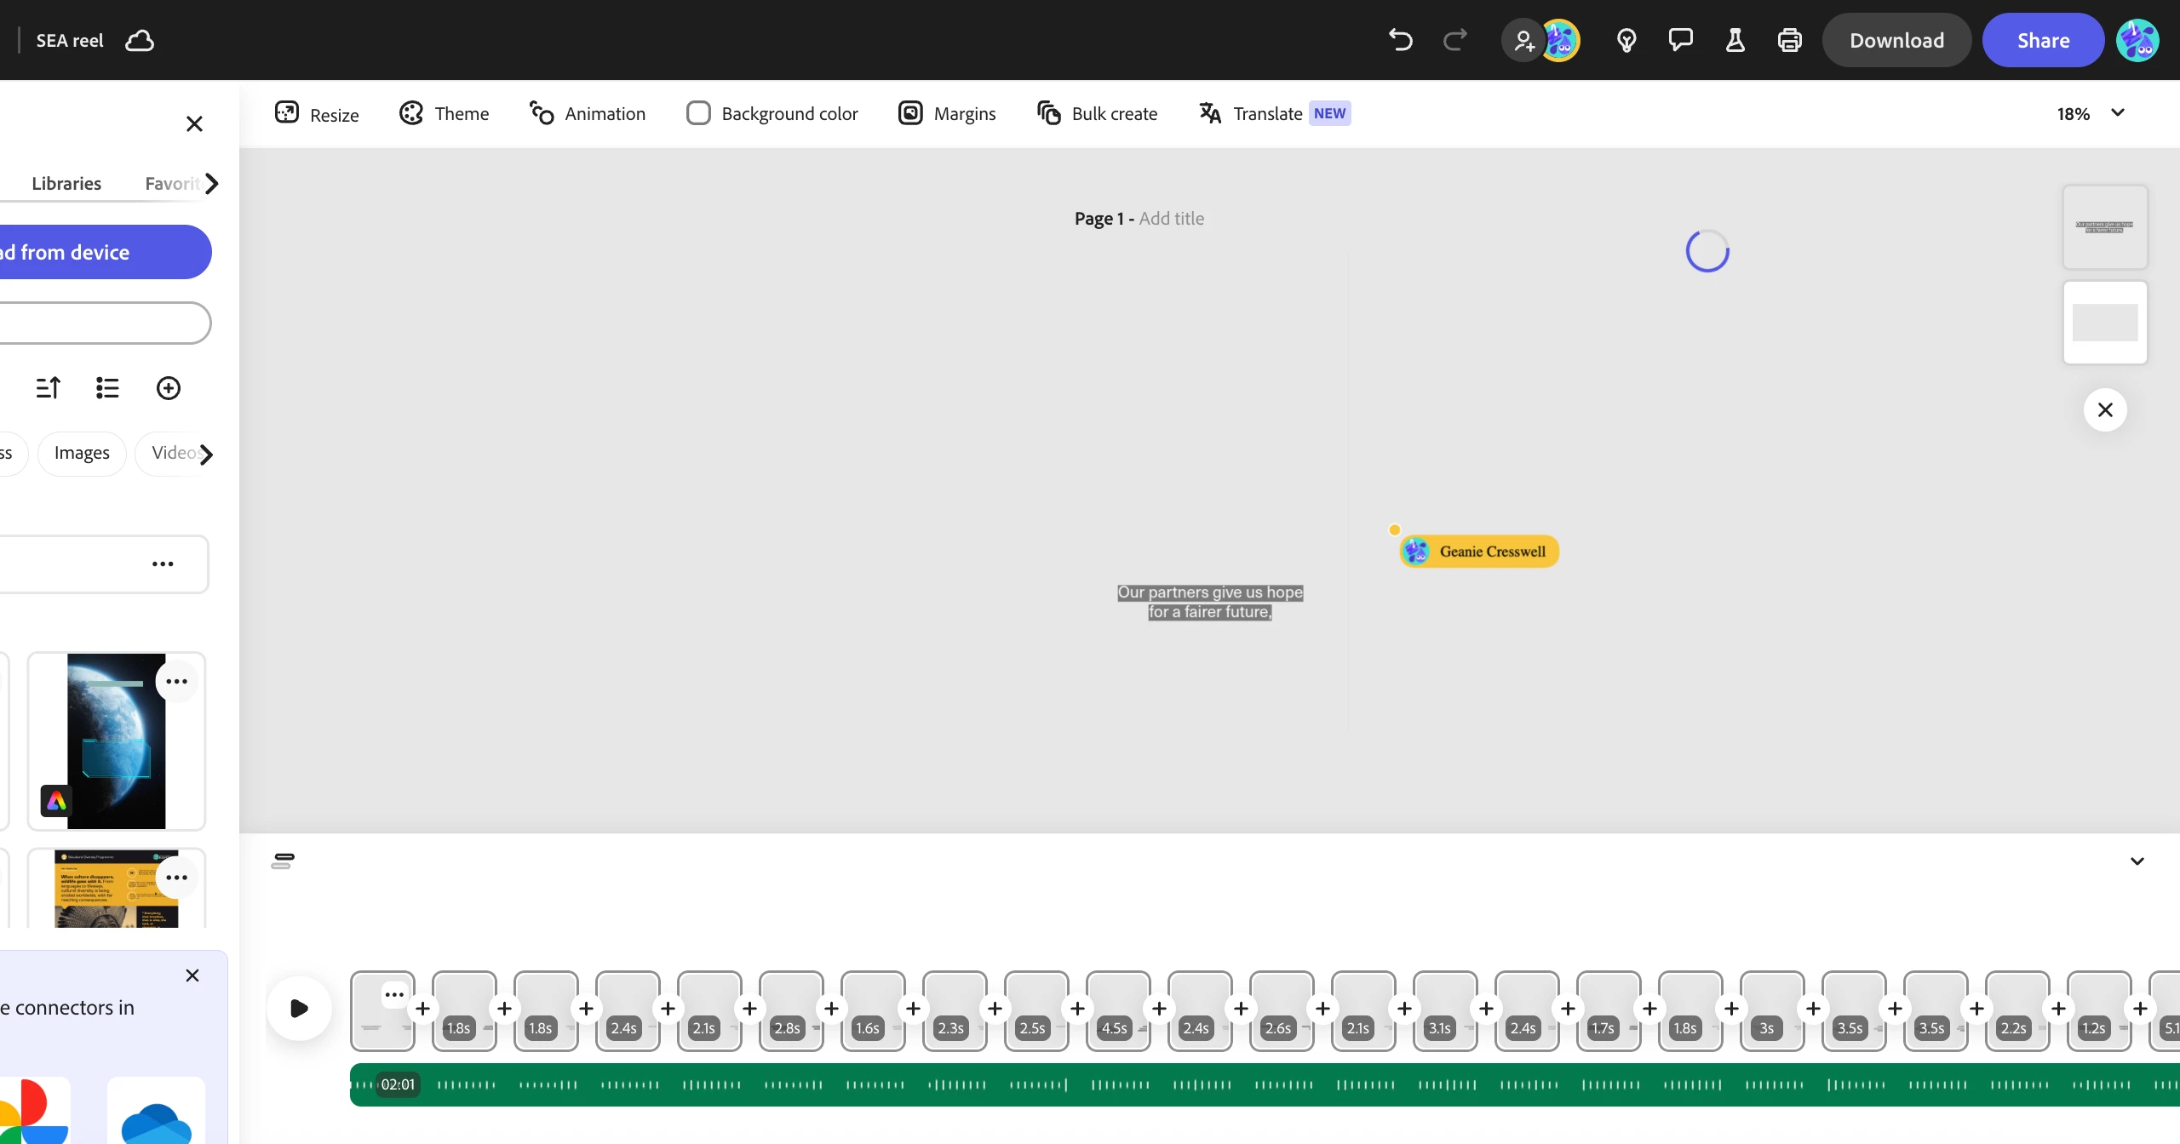The height and width of the screenshot is (1144, 2180).
Task: Click the sort order icon in panel
Action: (x=48, y=388)
